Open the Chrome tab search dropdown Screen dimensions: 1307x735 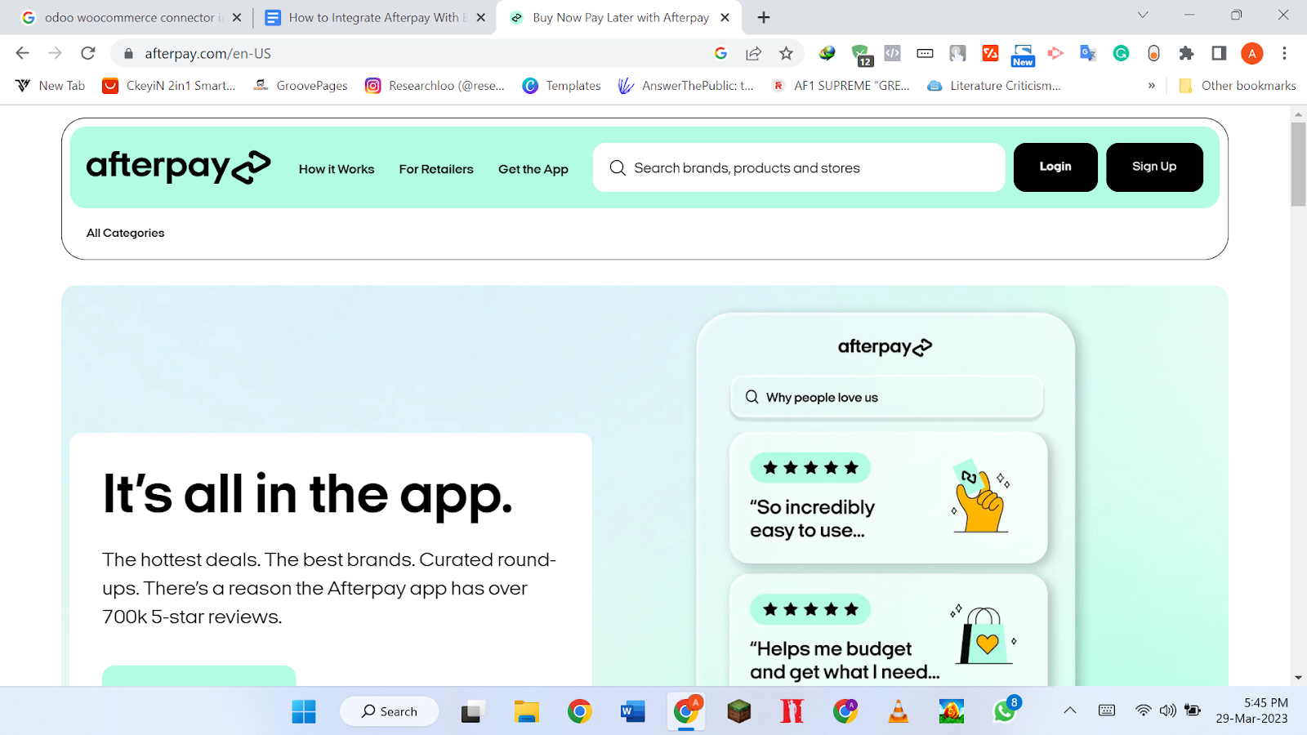[1143, 16]
